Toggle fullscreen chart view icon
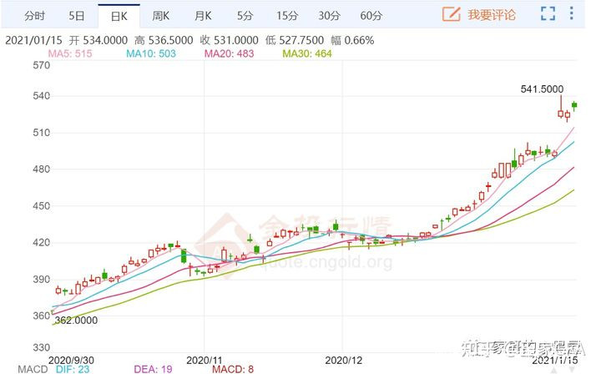The height and width of the screenshot is (374, 601). (548, 13)
